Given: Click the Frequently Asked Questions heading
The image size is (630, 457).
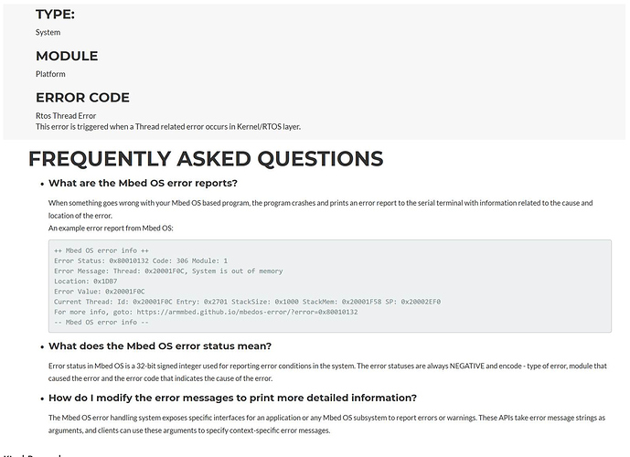Looking at the screenshot, I should point(206,159).
